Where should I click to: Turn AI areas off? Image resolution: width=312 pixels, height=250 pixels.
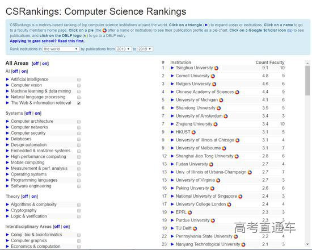coord(15,71)
